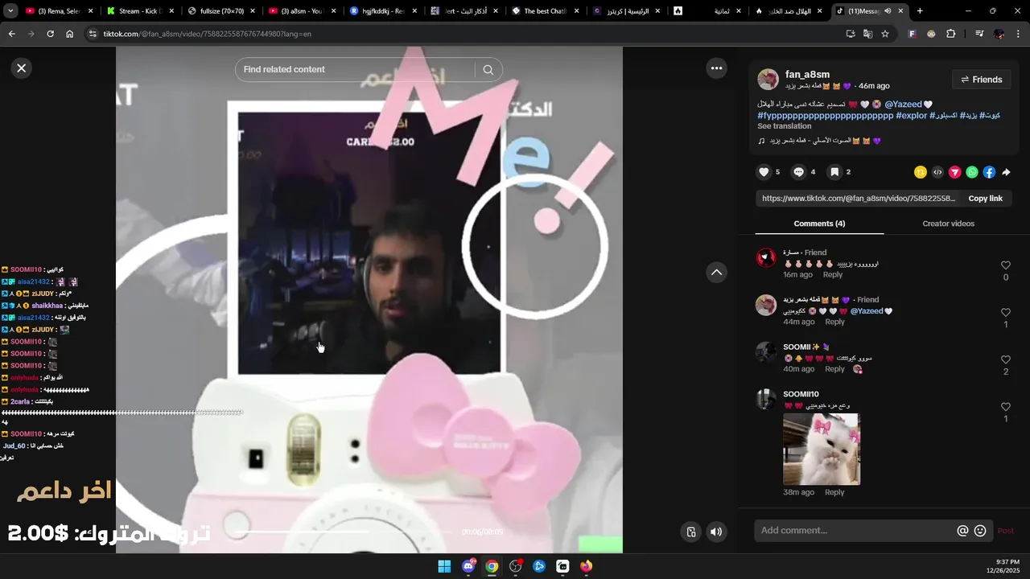Click floating player icon beside volume

(690, 532)
